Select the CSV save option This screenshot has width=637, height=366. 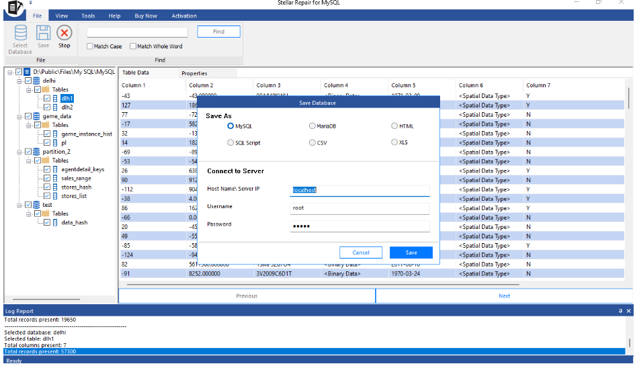coord(312,142)
